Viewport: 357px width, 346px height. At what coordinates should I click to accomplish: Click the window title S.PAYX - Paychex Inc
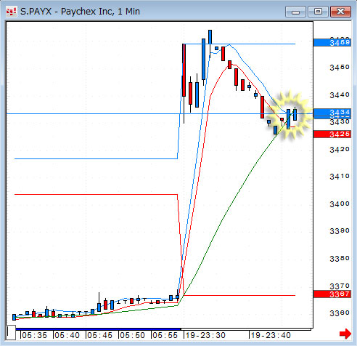point(80,12)
